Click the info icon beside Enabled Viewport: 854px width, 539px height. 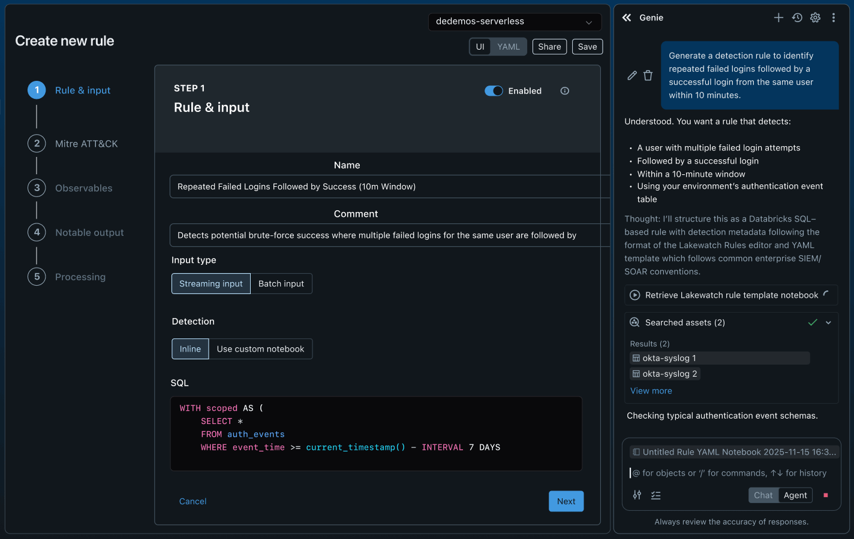[564, 91]
